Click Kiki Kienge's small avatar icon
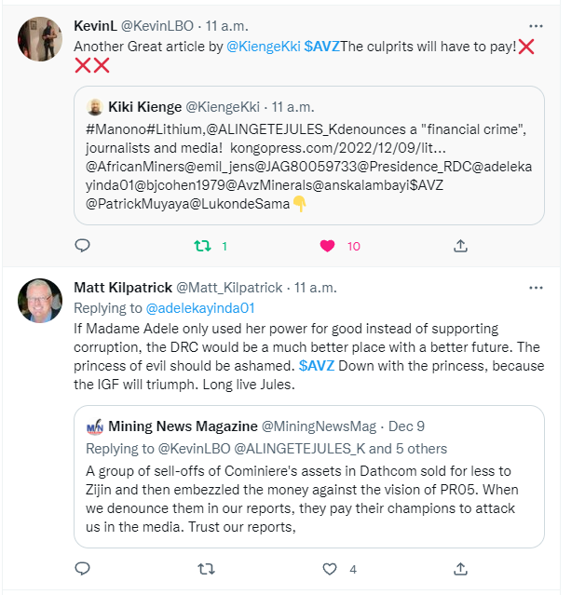 click(x=95, y=107)
